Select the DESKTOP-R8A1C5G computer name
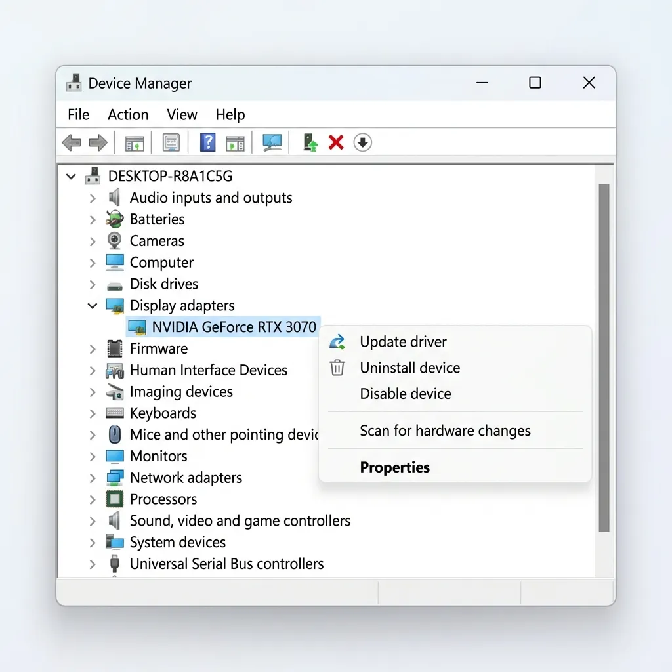Viewport: 672px width, 672px height. (x=170, y=176)
